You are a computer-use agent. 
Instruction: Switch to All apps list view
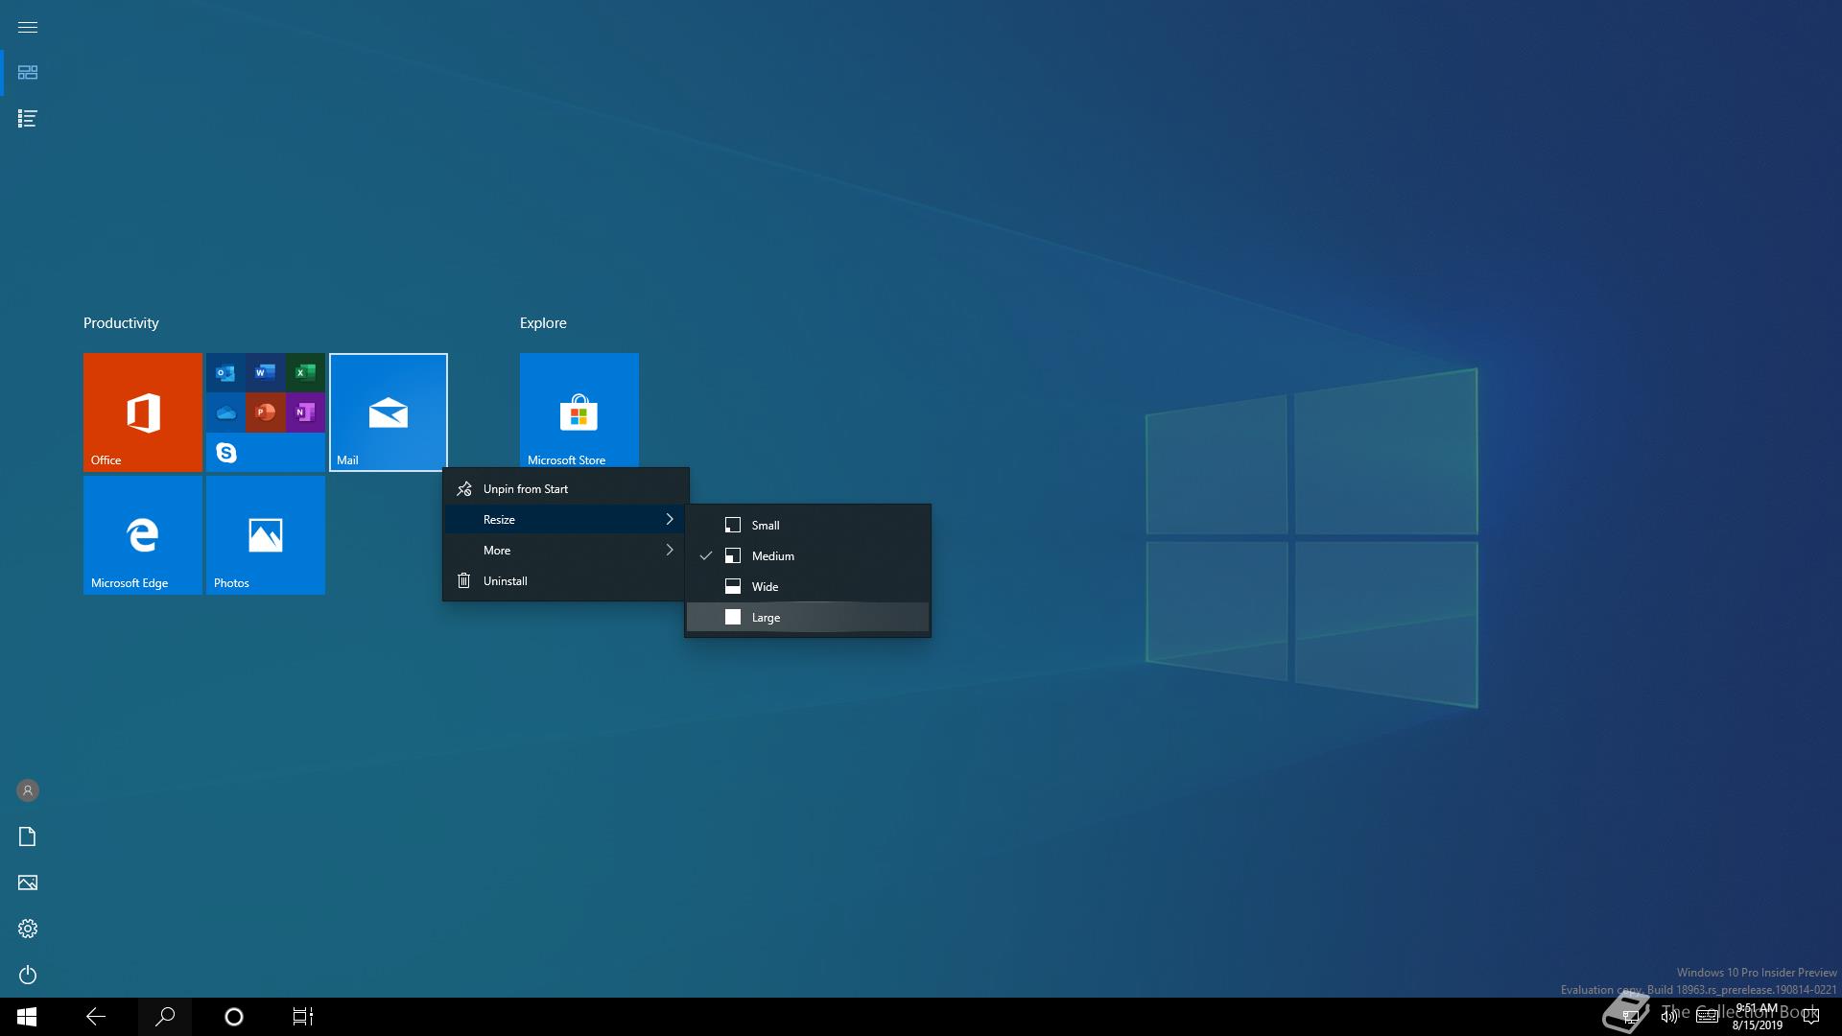28,119
